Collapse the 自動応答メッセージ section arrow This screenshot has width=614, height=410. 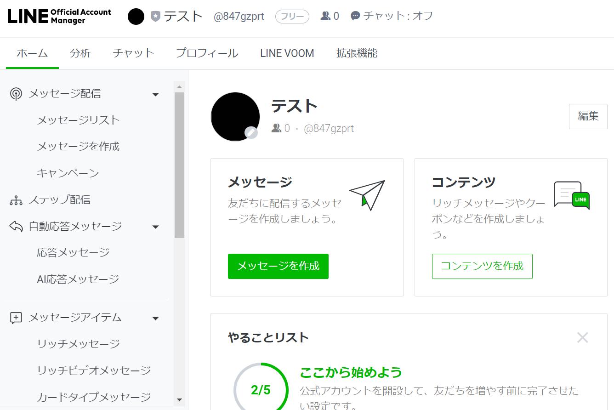point(155,227)
